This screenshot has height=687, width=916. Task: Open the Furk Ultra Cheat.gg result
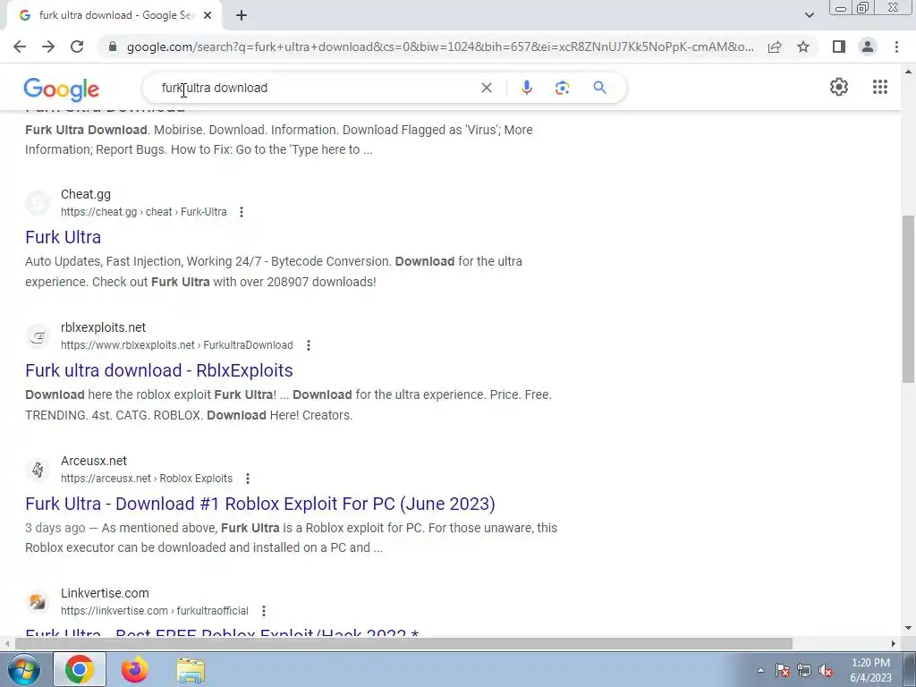click(x=64, y=237)
